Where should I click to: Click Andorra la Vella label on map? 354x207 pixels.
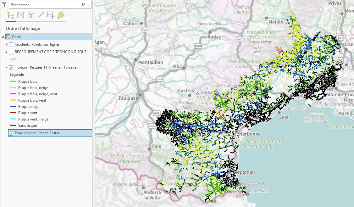click(152, 195)
